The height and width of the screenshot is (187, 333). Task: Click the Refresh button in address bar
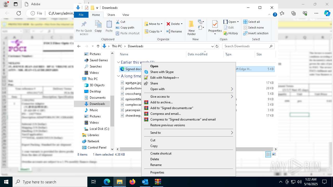pos(217,46)
